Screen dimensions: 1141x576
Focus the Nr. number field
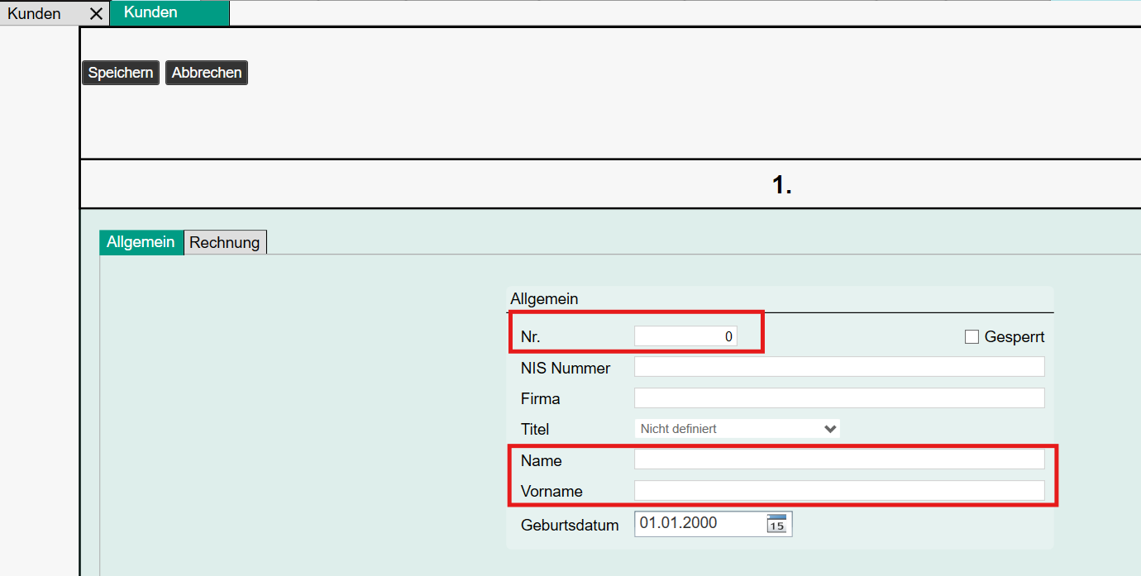[x=685, y=337]
